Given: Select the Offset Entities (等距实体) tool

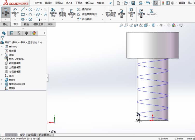Looking at the screenshot, I should tap(72, 13).
